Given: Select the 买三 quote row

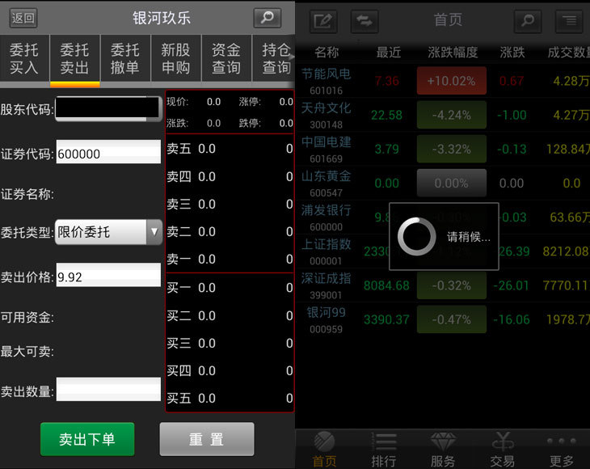Looking at the screenshot, I should click(x=230, y=343).
